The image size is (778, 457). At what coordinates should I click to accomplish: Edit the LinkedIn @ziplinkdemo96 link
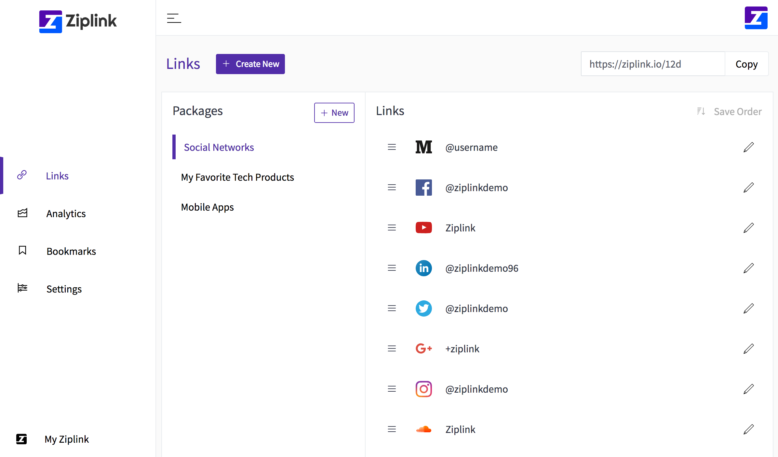pos(749,268)
